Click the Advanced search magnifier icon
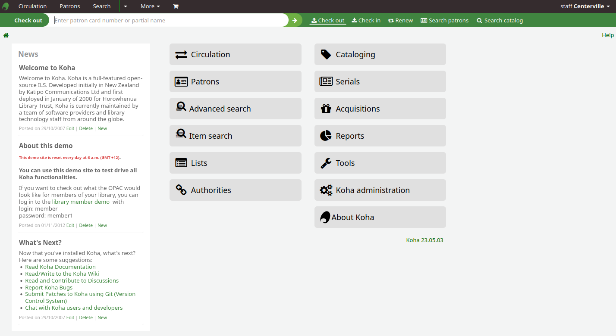This screenshot has width=616, height=336. (x=181, y=107)
